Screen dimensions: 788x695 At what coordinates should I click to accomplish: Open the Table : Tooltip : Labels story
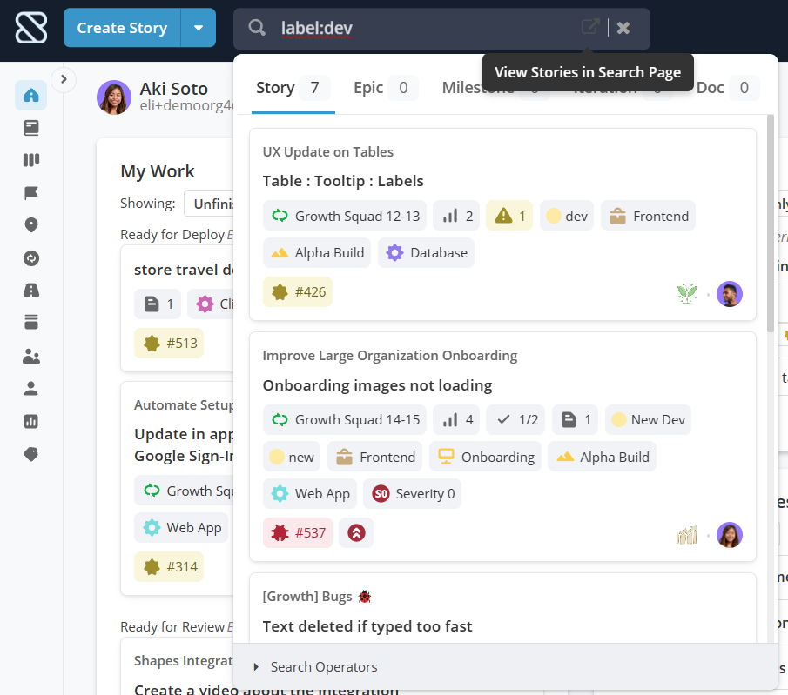[343, 181]
